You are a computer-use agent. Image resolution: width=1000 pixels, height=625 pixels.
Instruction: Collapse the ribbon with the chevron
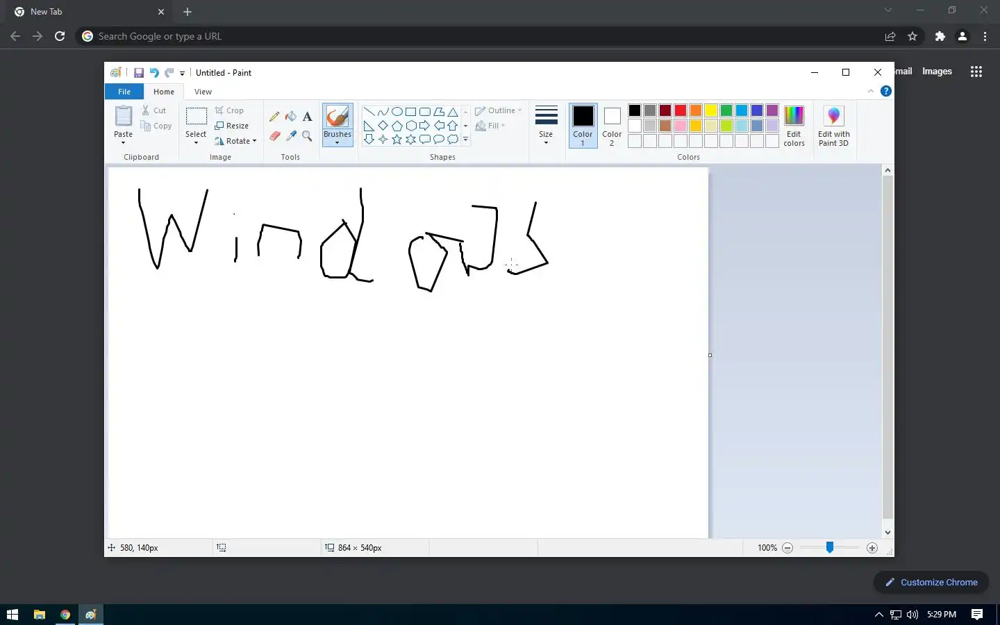click(x=871, y=91)
